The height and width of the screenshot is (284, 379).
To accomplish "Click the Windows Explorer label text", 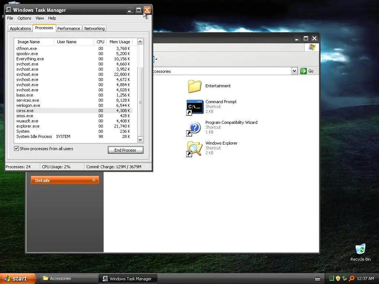I will click(x=221, y=143).
